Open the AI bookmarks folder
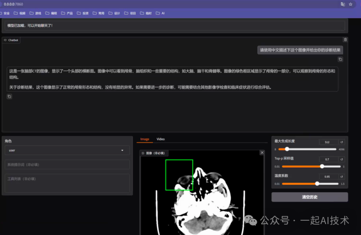This screenshot has height=235, width=361. [x=160, y=13]
